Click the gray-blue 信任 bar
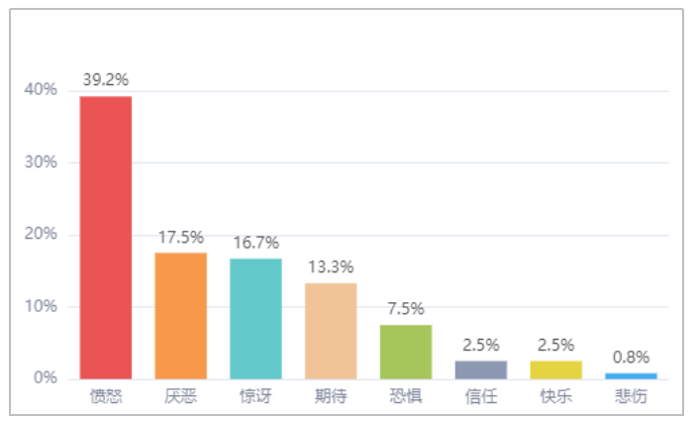 [x=481, y=369]
